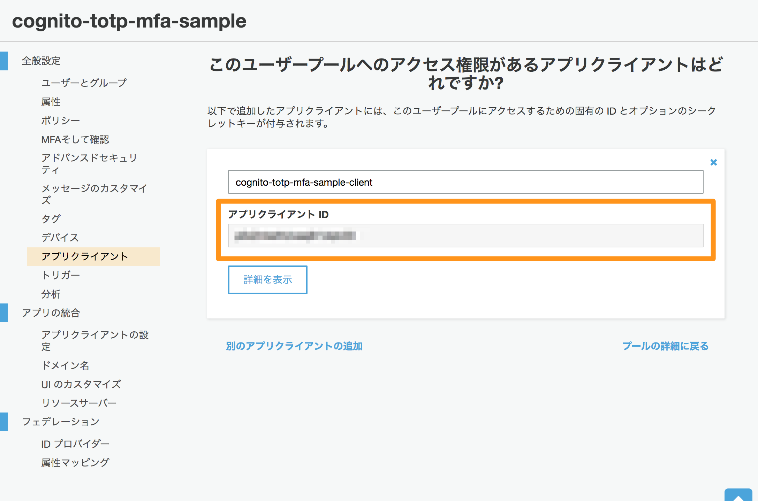The height and width of the screenshot is (501, 758).
Task: Select ID プロバイダー under フェデレーション
Action: point(75,444)
